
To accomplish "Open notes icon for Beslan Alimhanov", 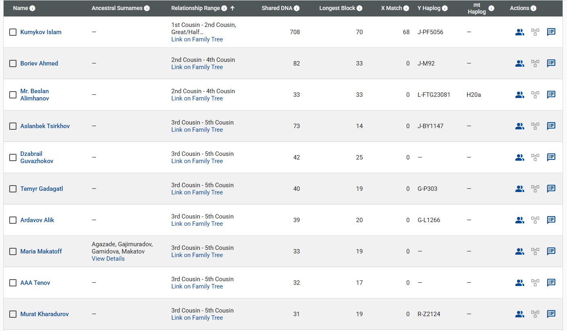I will pyautogui.click(x=551, y=94).
